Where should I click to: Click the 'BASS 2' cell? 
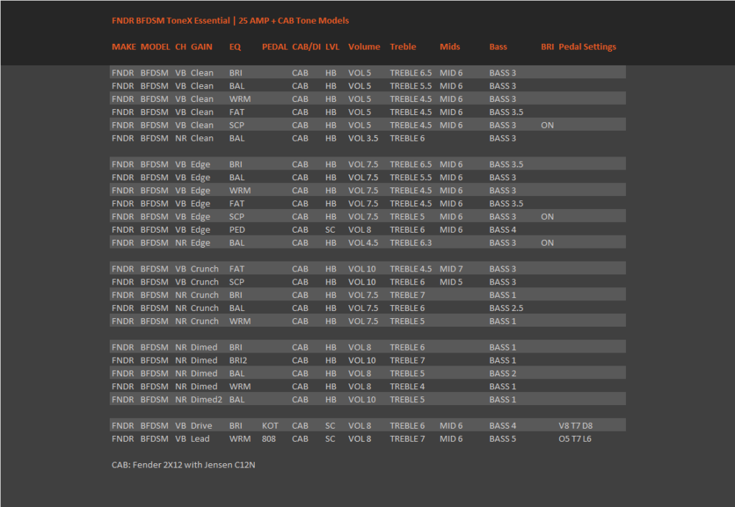point(502,374)
